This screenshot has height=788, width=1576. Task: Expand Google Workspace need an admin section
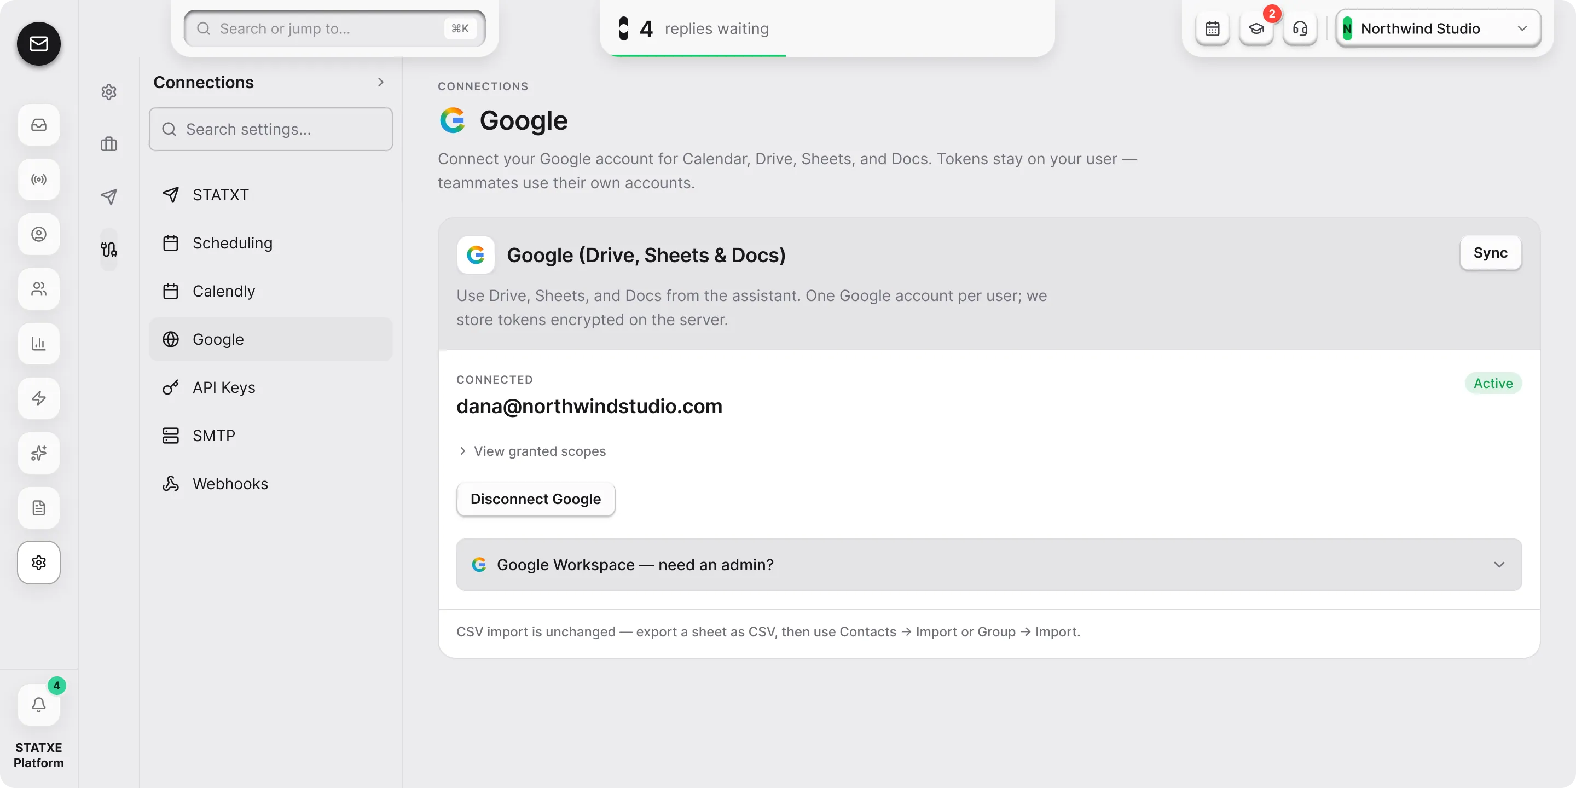(989, 565)
